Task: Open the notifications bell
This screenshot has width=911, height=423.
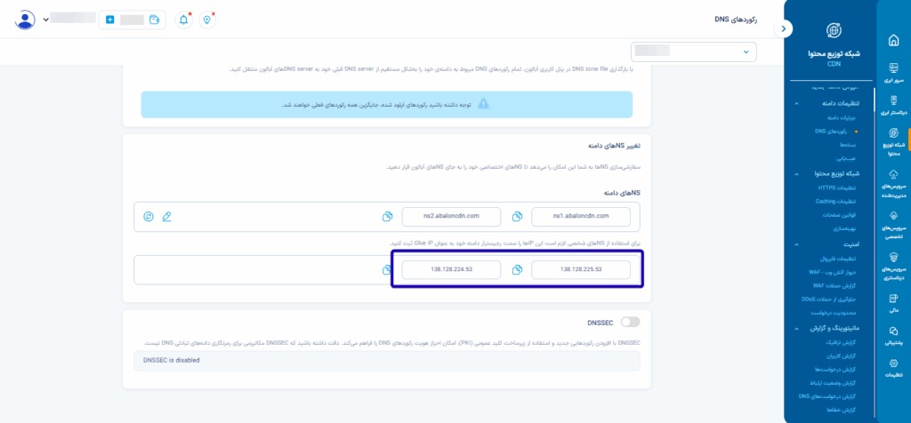Action: pos(184,20)
